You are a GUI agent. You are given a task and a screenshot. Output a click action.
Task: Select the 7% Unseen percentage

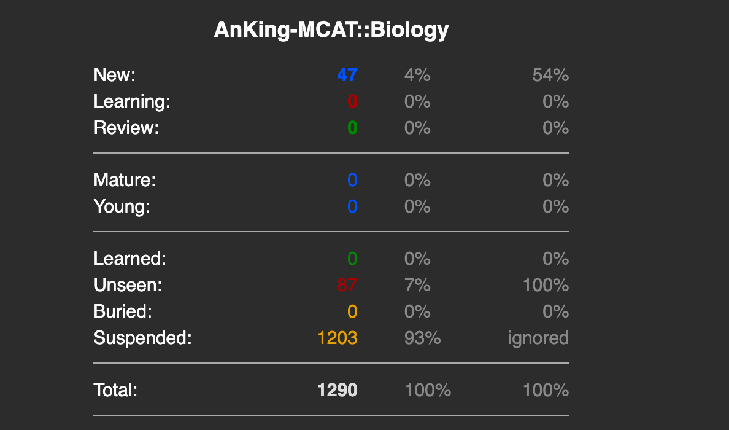click(x=417, y=285)
